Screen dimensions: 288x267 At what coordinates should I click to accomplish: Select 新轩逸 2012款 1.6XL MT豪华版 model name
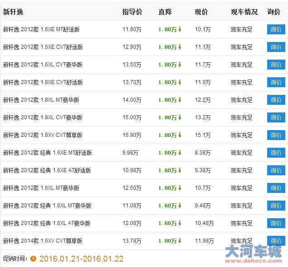[x=41, y=188]
